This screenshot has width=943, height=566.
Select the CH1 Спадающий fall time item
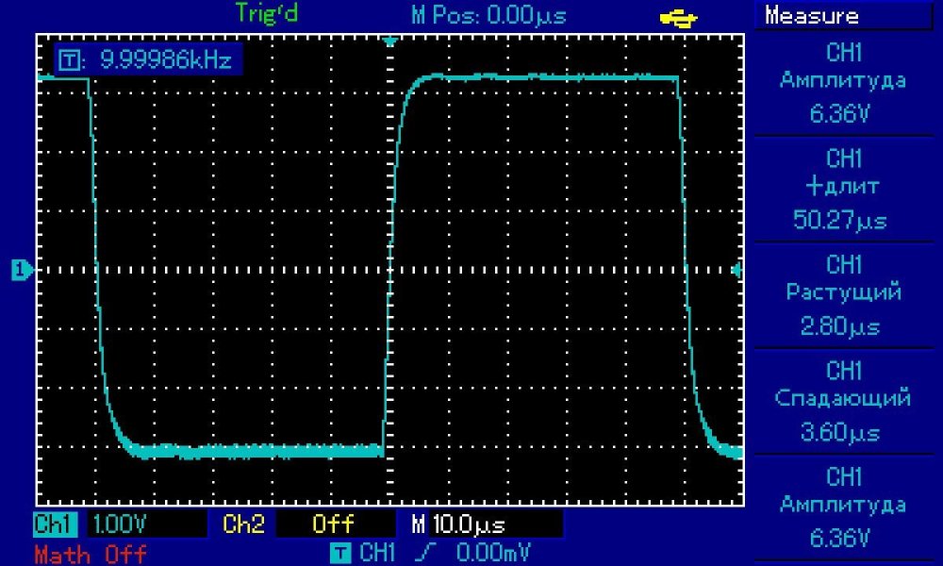coord(844,400)
